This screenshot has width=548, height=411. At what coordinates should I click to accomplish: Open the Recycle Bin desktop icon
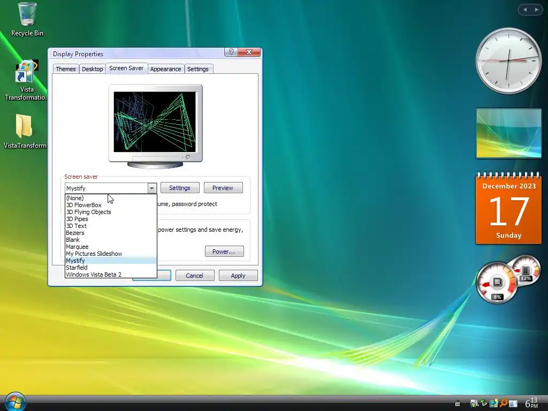click(x=27, y=19)
